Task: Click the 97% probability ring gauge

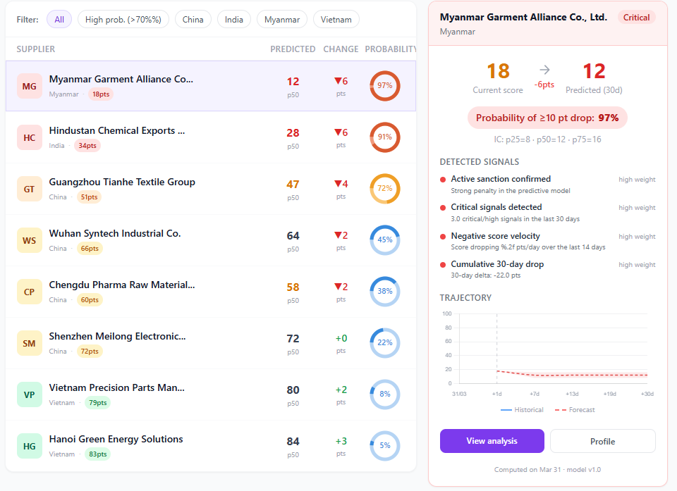Action: pyautogui.click(x=384, y=86)
